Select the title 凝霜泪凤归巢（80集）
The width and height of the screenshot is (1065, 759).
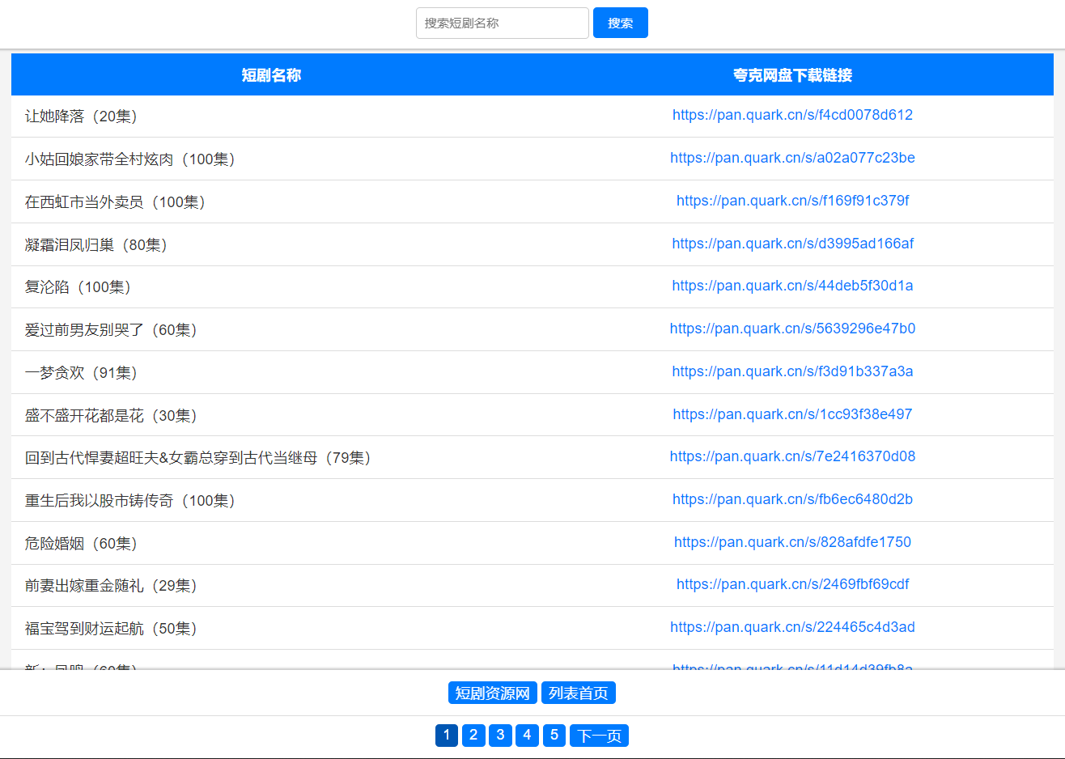click(x=99, y=245)
